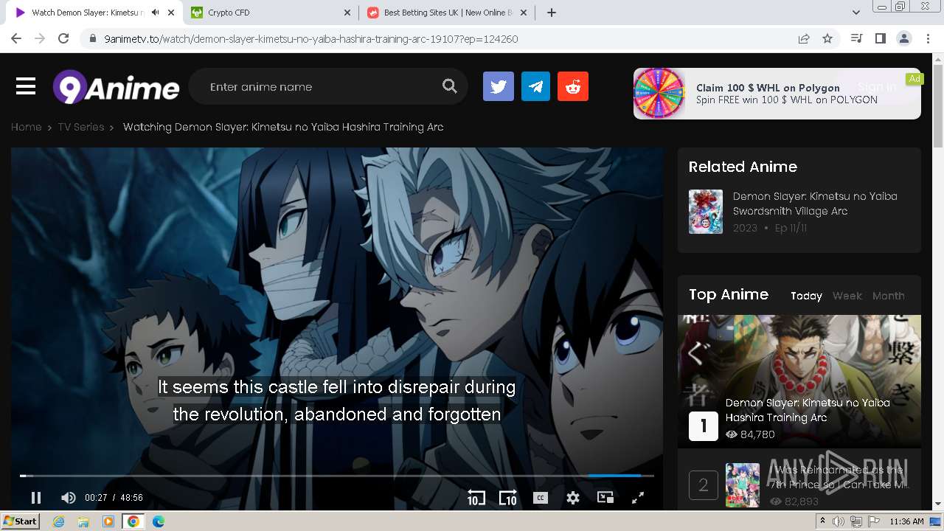The width and height of the screenshot is (944, 531).
Task: Mute the video player volume
Action: pyautogui.click(x=68, y=498)
